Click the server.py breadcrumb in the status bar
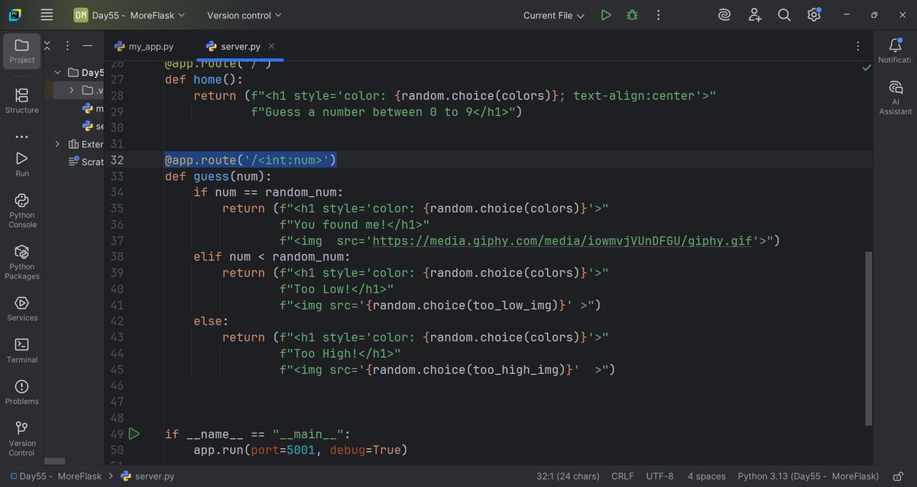Viewport: 917px width, 487px height. coord(148,476)
